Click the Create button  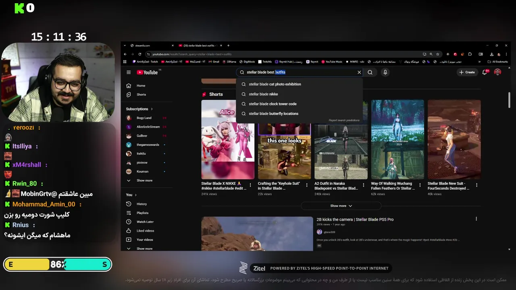click(467, 72)
